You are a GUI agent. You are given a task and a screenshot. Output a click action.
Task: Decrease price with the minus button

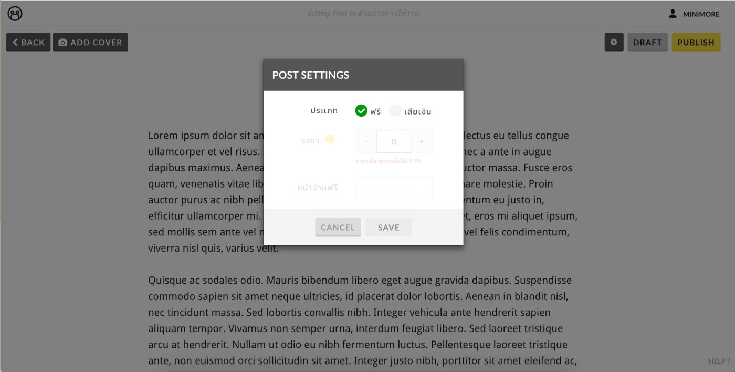point(366,141)
